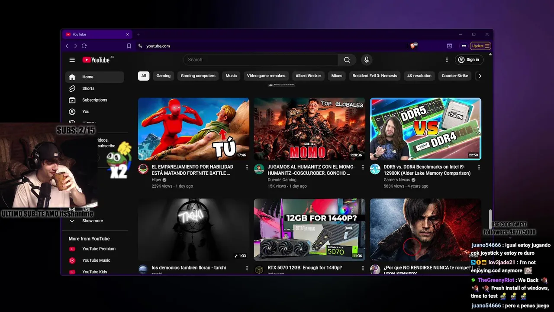Open the dreamcatcher tarchi video thumbnail
Viewport: 554px width, 312px height.
click(193, 230)
